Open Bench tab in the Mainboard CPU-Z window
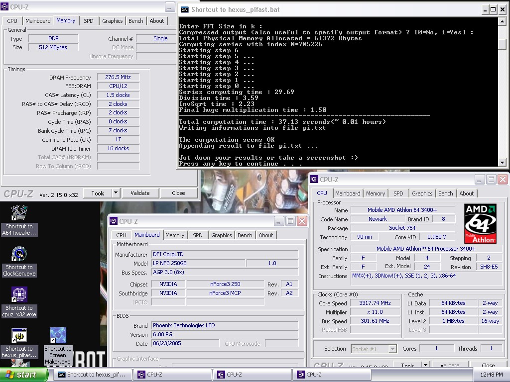This screenshot has width=510, height=382. tap(245, 235)
